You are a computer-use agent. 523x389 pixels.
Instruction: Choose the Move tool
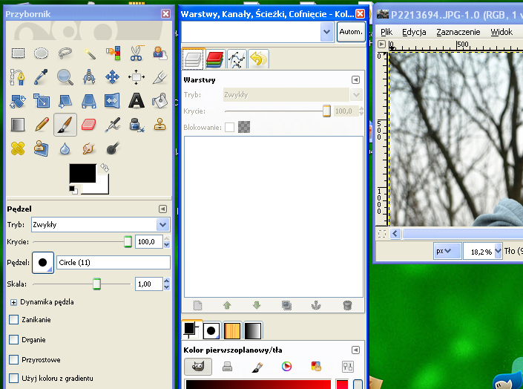(113, 76)
